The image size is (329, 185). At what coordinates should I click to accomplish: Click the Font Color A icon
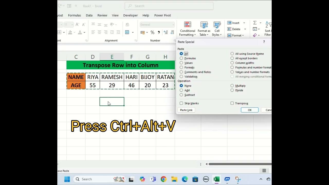(80, 32)
